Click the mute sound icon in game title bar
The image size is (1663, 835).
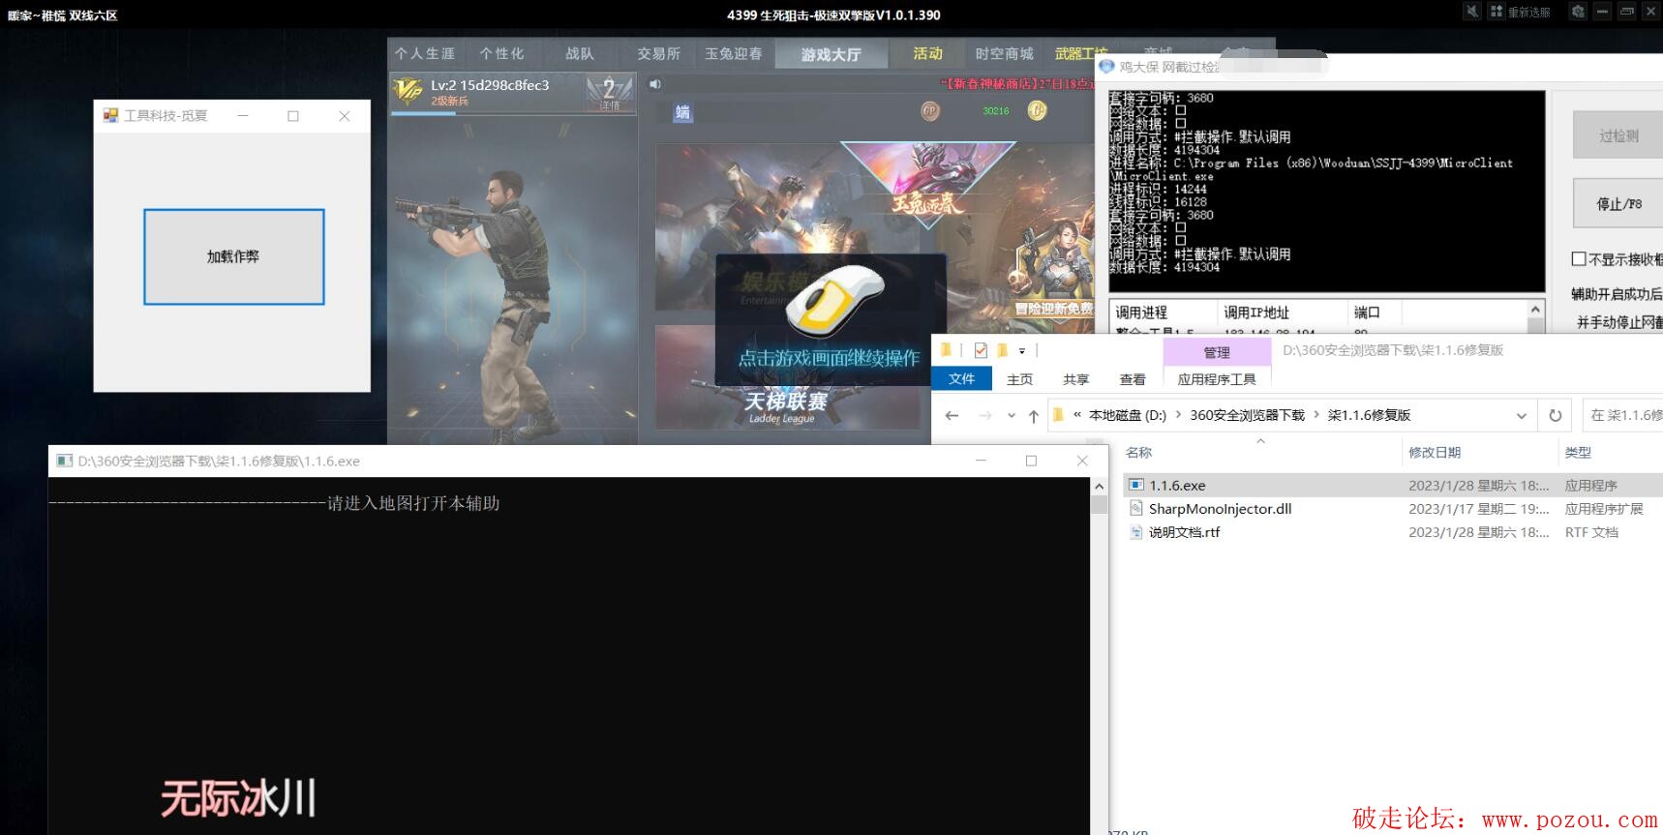1472,12
